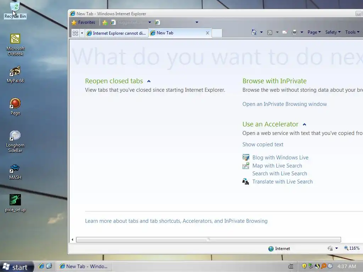This screenshot has height=272, width=363.
Task: Open the tab list dropdown arrow
Action: (x=82, y=33)
